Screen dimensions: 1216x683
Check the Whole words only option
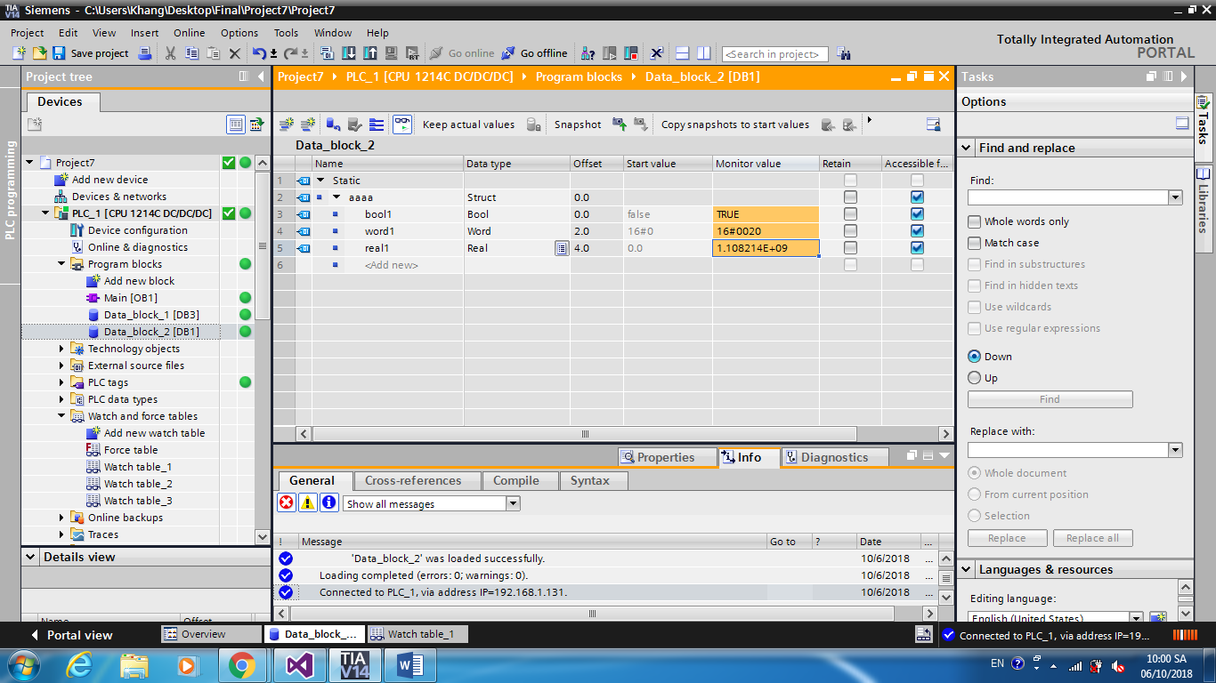tap(974, 221)
